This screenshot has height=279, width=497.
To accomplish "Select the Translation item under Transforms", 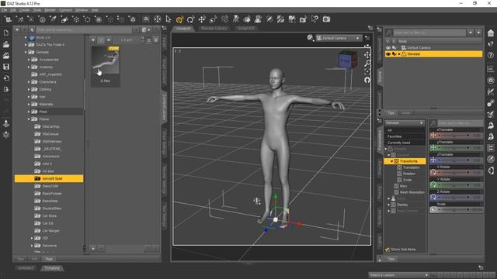I will click(411, 167).
